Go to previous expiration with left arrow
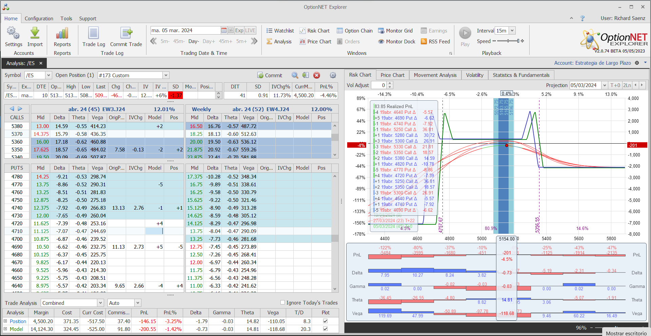651x336 pixels. click(x=12, y=109)
